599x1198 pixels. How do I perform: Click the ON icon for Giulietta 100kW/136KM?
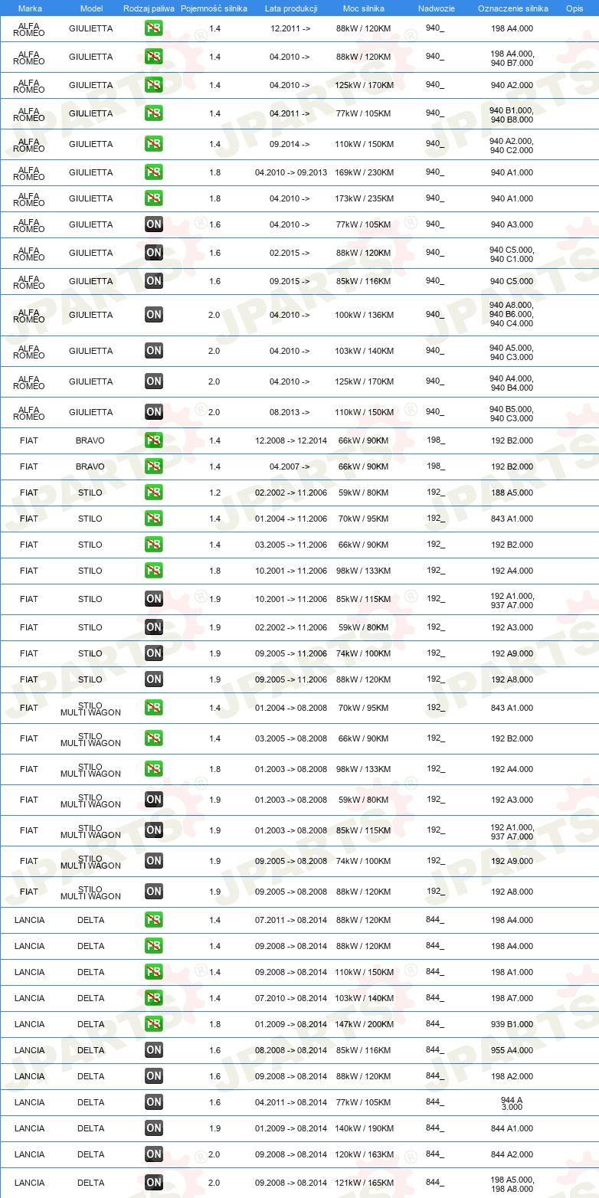pyautogui.click(x=154, y=315)
